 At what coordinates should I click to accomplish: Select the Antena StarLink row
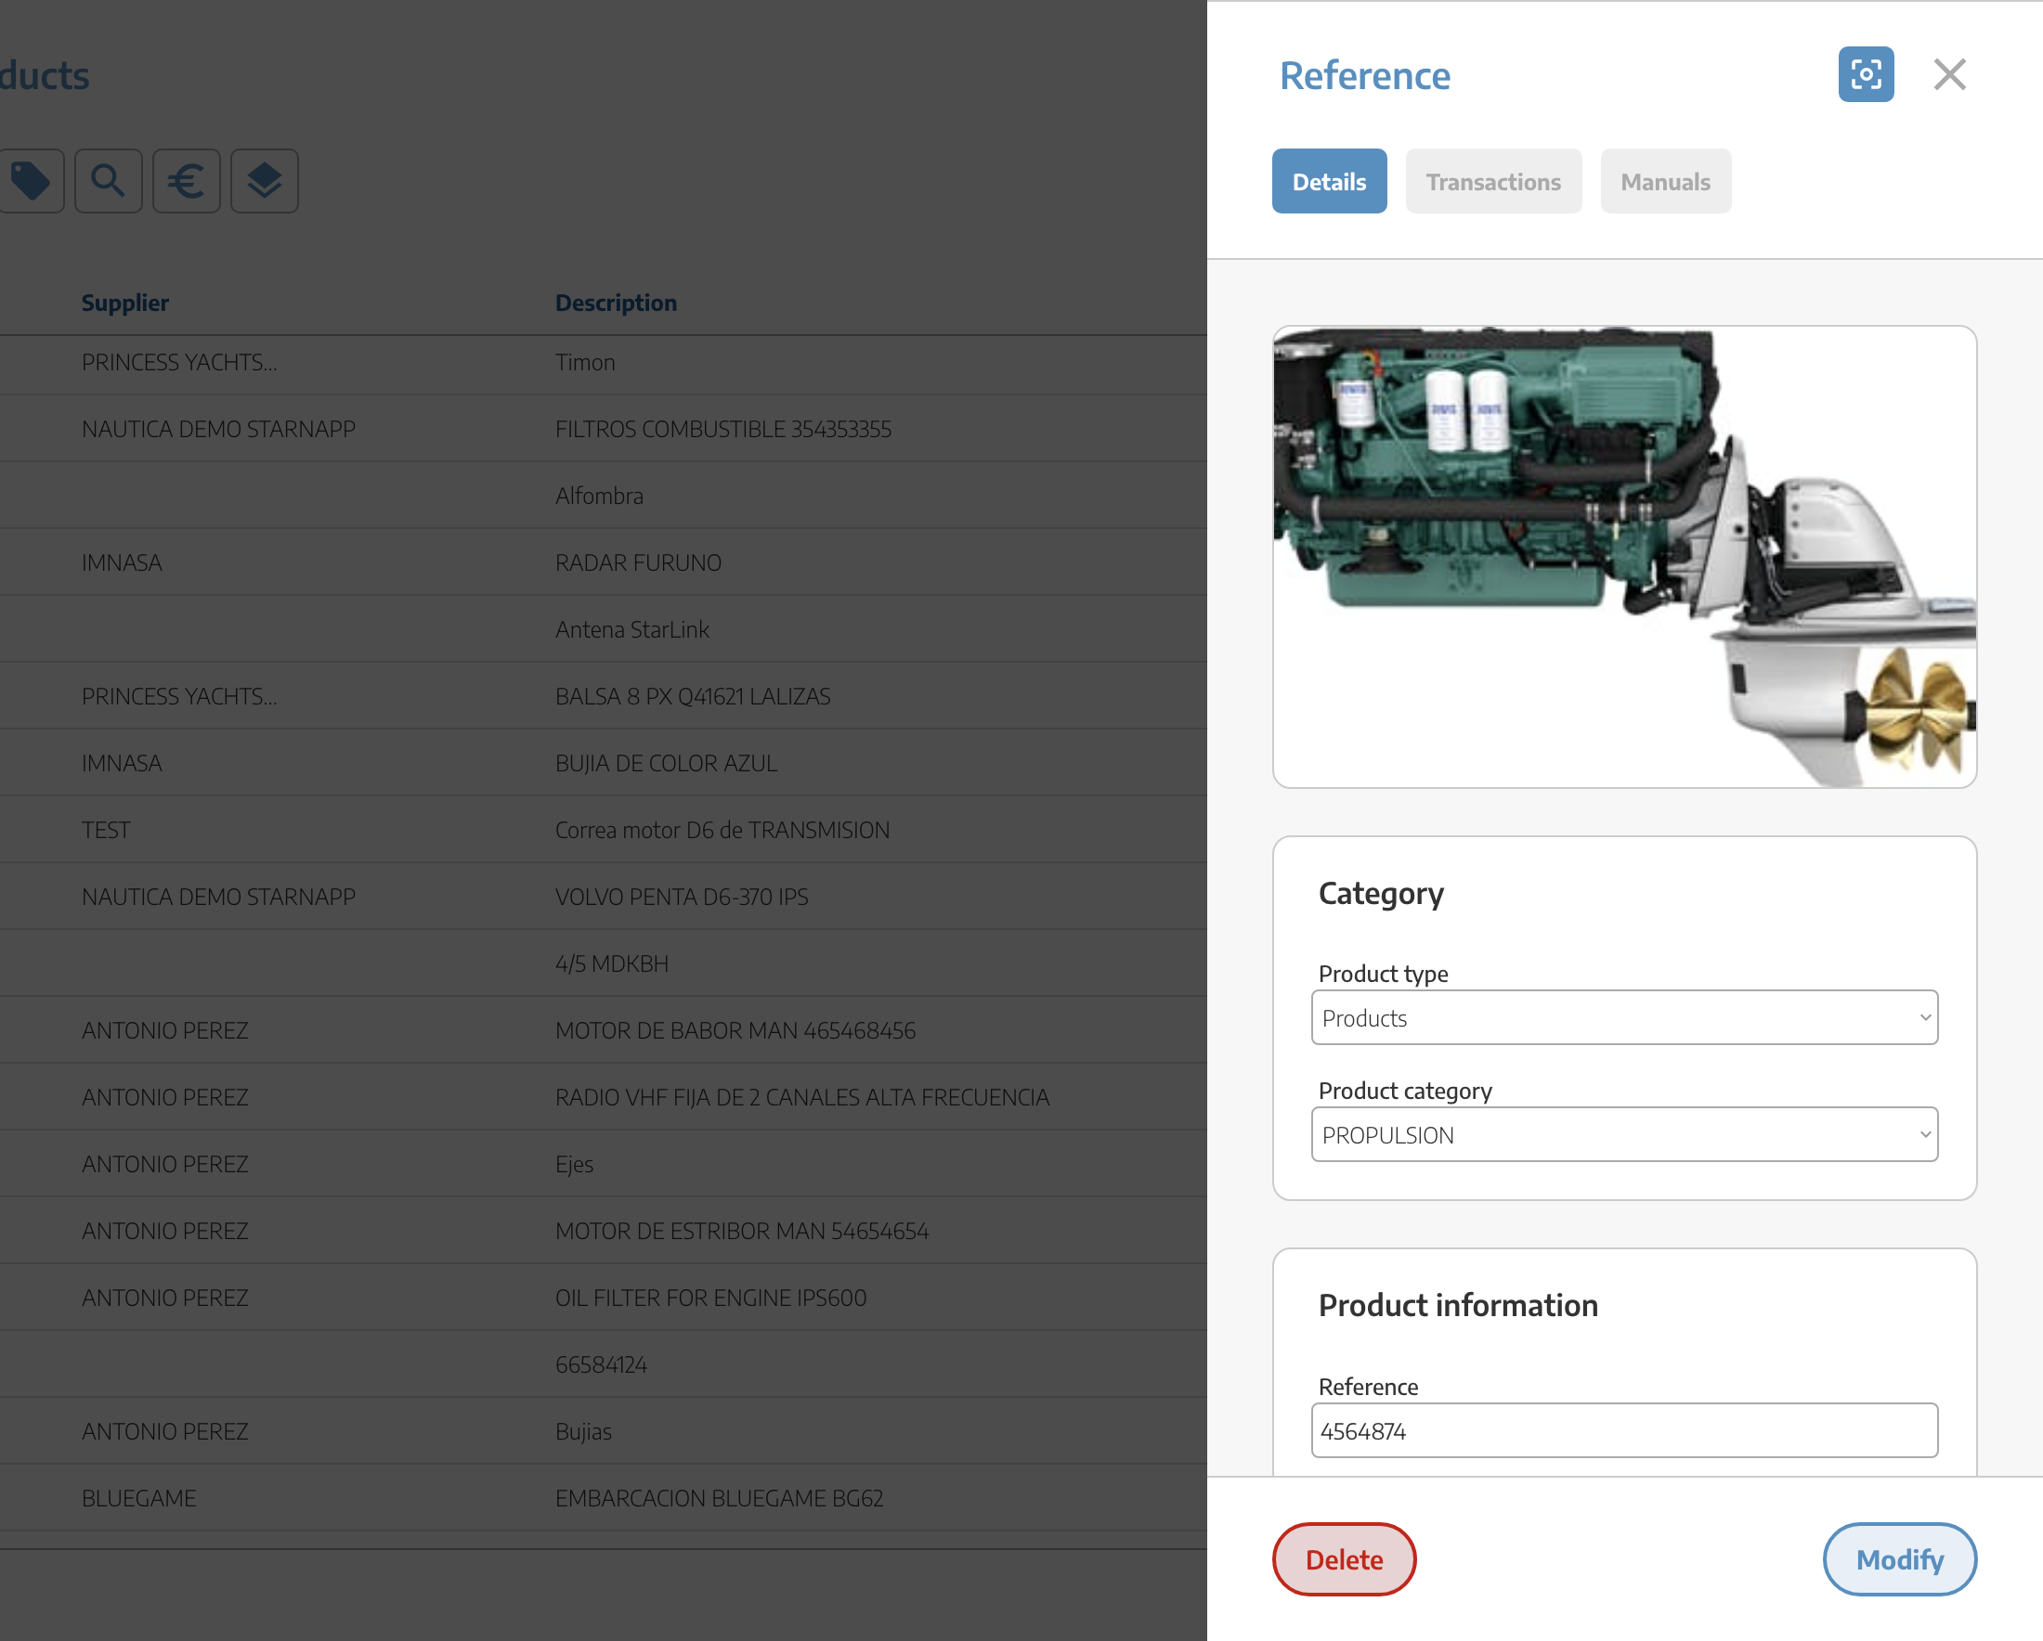pyautogui.click(x=603, y=629)
